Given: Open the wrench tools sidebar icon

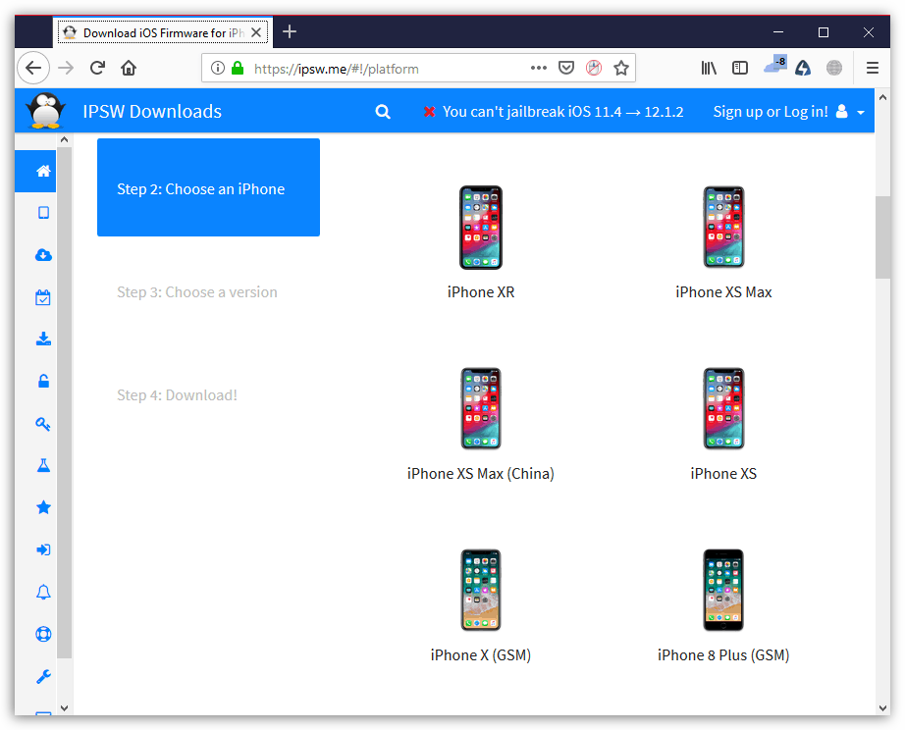Looking at the screenshot, I should pos(43,676).
